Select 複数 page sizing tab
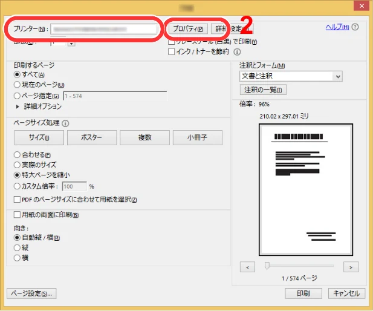Image resolution: width=373 pixels, height=311 pixels. coord(144,137)
